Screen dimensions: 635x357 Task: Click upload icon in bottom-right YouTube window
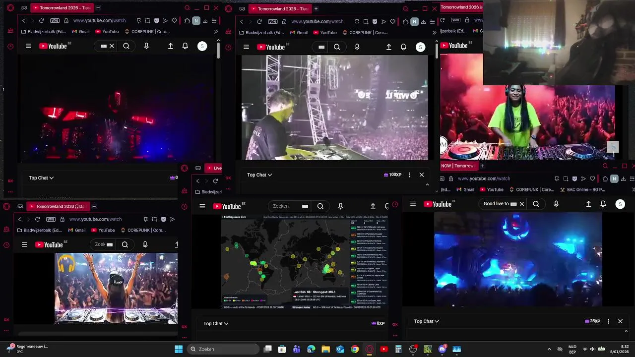pos(588,204)
